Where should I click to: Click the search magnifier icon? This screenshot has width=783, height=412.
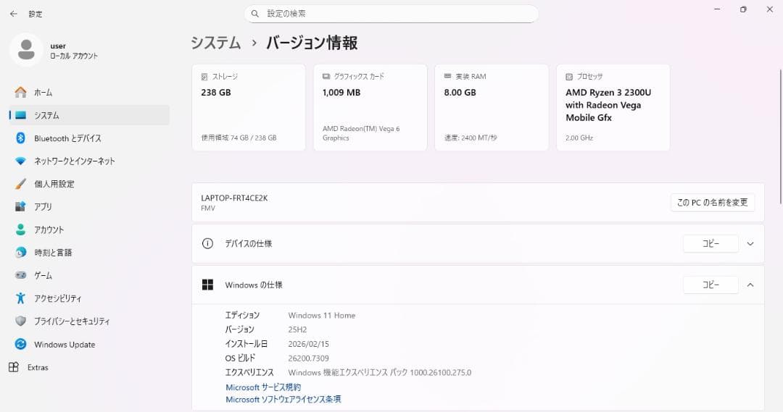pyautogui.click(x=254, y=14)
